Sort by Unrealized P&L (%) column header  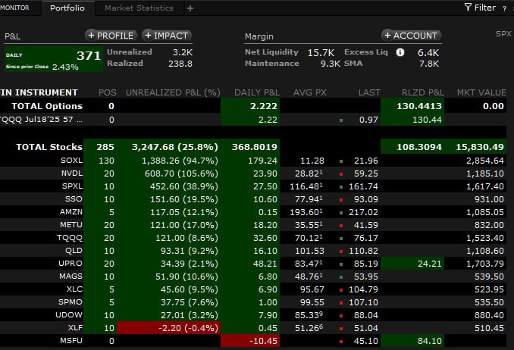click(173, 92)
